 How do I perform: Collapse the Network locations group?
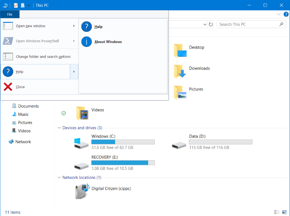pyautogui.click(x=59, y=178)
